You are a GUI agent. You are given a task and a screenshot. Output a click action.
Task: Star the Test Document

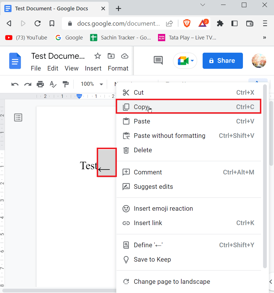(x=98, y=56)
